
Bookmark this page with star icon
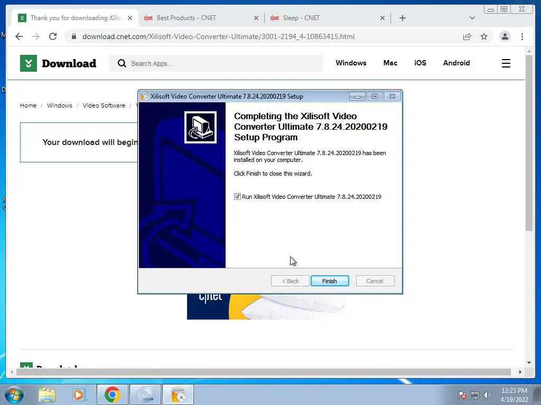[484, 36]
